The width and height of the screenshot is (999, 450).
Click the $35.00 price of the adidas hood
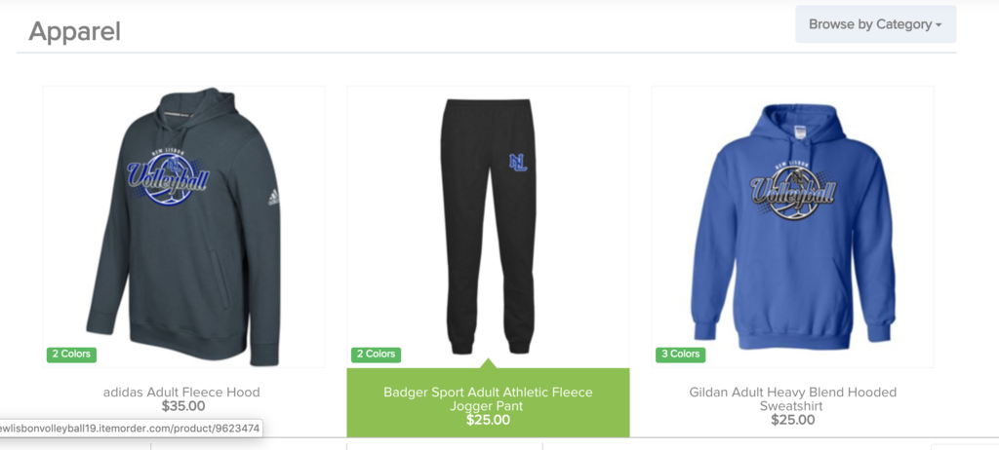[x=182, y=406]
